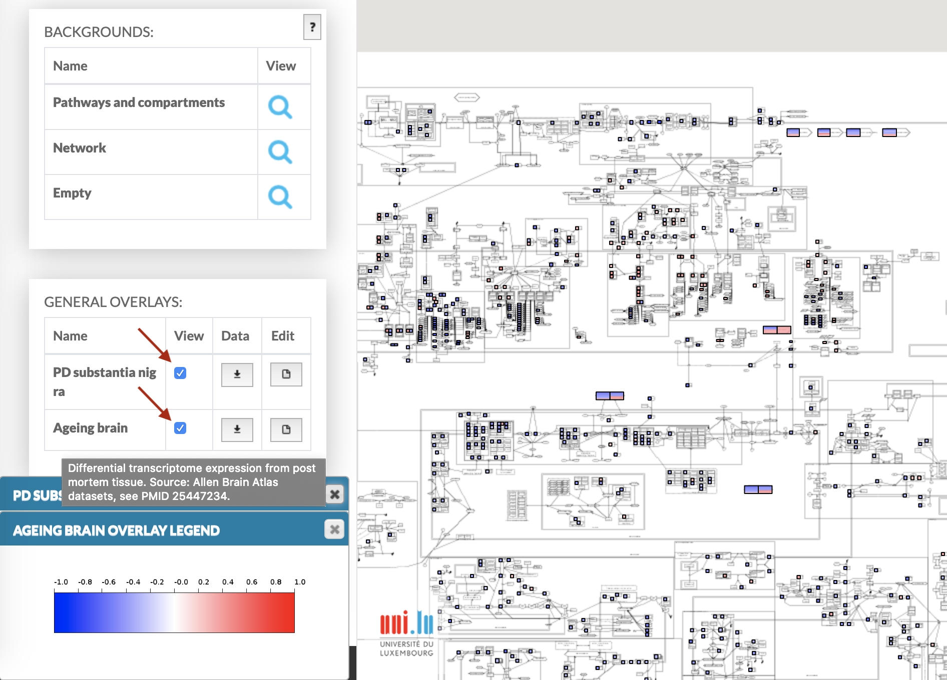Select the Ageing Brain Overlay Legend header
947x680 pixels.
[x=116, y=530]
